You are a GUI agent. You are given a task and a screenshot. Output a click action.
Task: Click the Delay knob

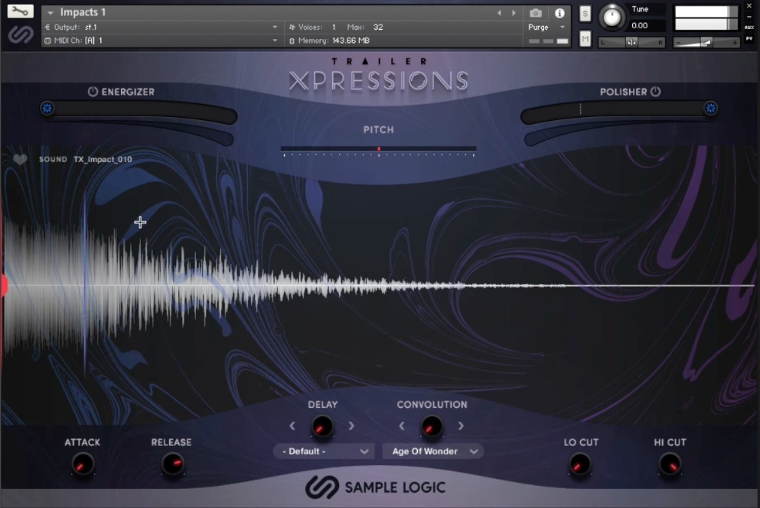[321, 427]
